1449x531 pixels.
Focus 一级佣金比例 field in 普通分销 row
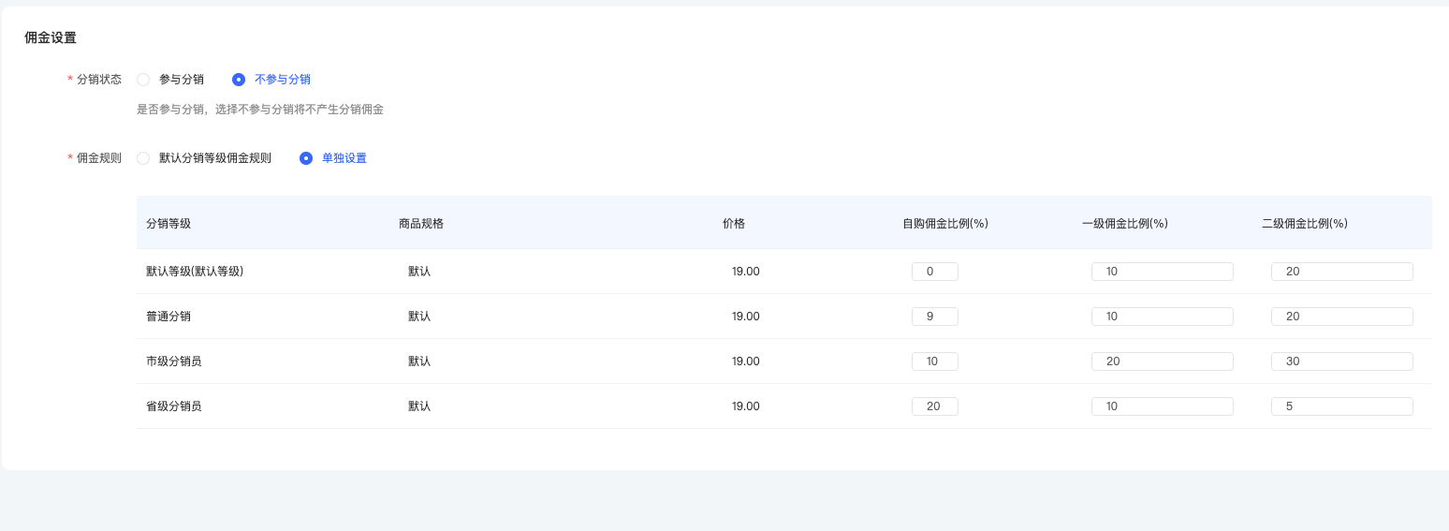(1162, 317)
